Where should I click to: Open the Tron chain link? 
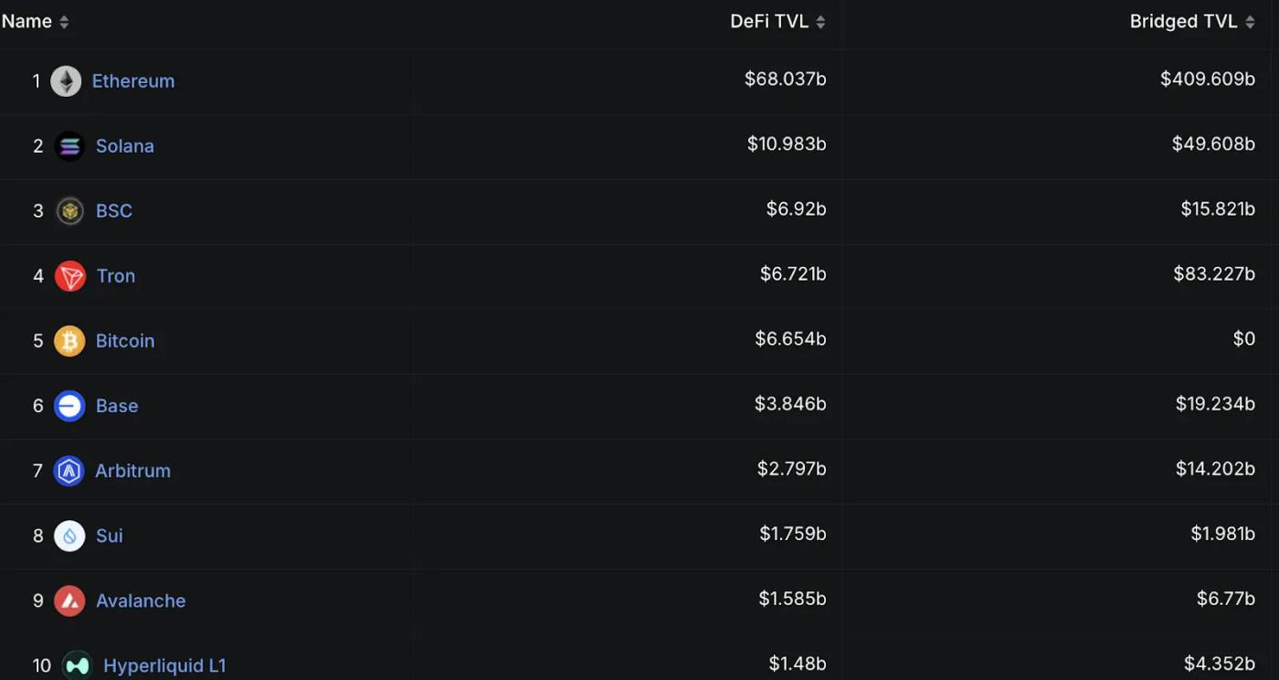coord(116,276)
